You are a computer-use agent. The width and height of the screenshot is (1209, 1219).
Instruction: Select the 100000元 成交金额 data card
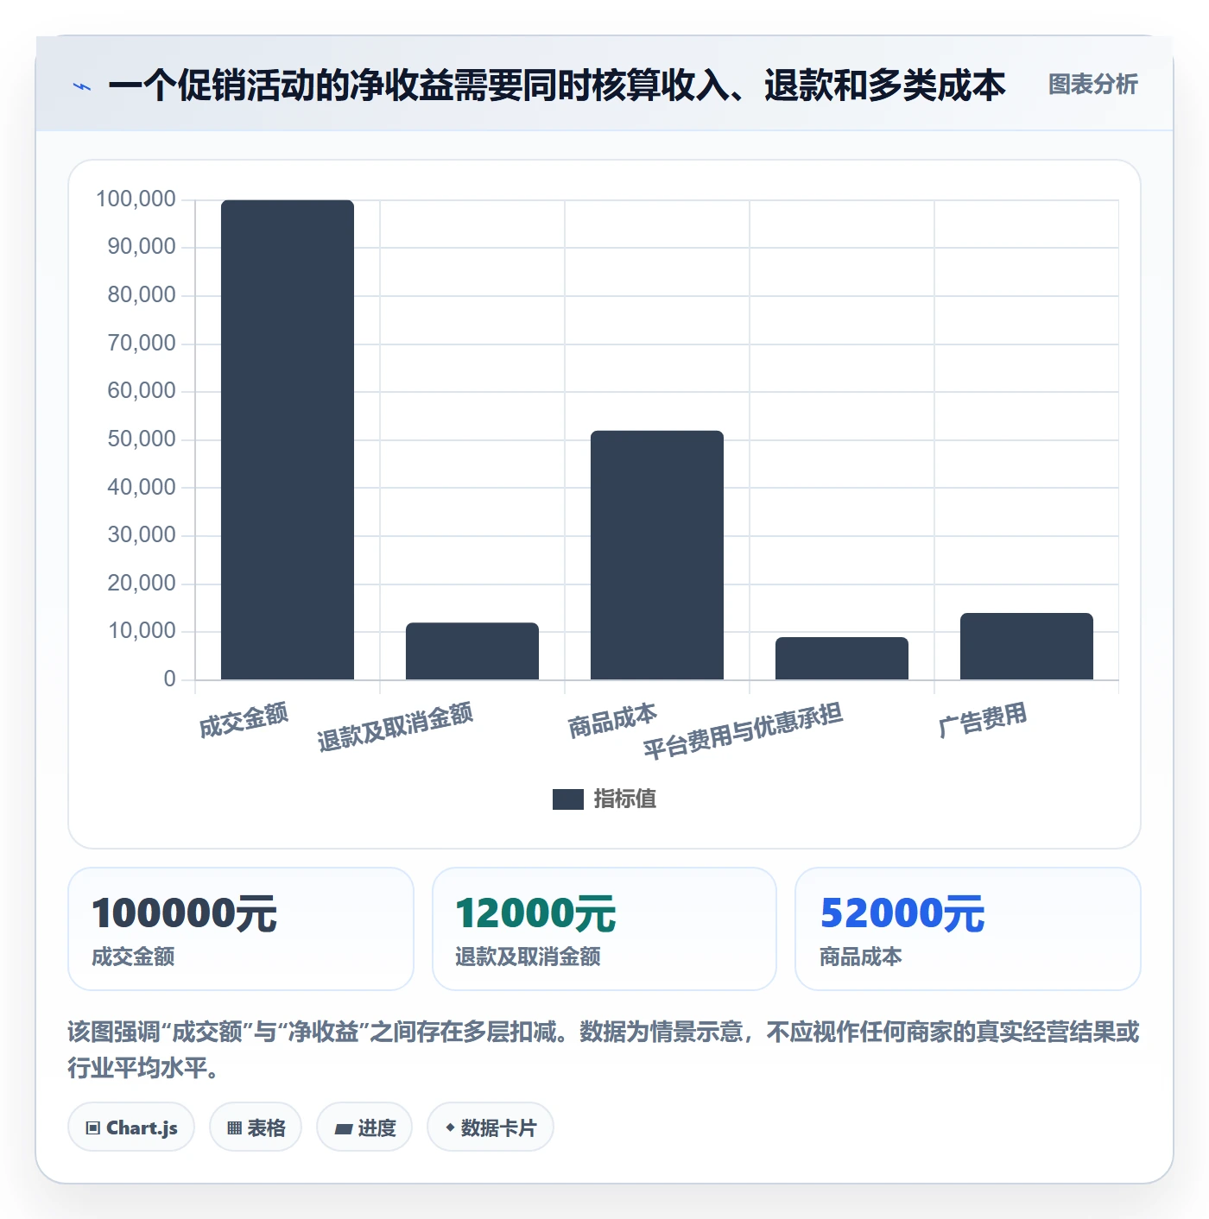pos(241,929)
